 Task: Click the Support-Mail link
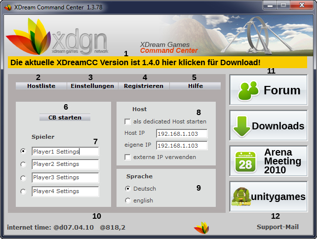277,227
